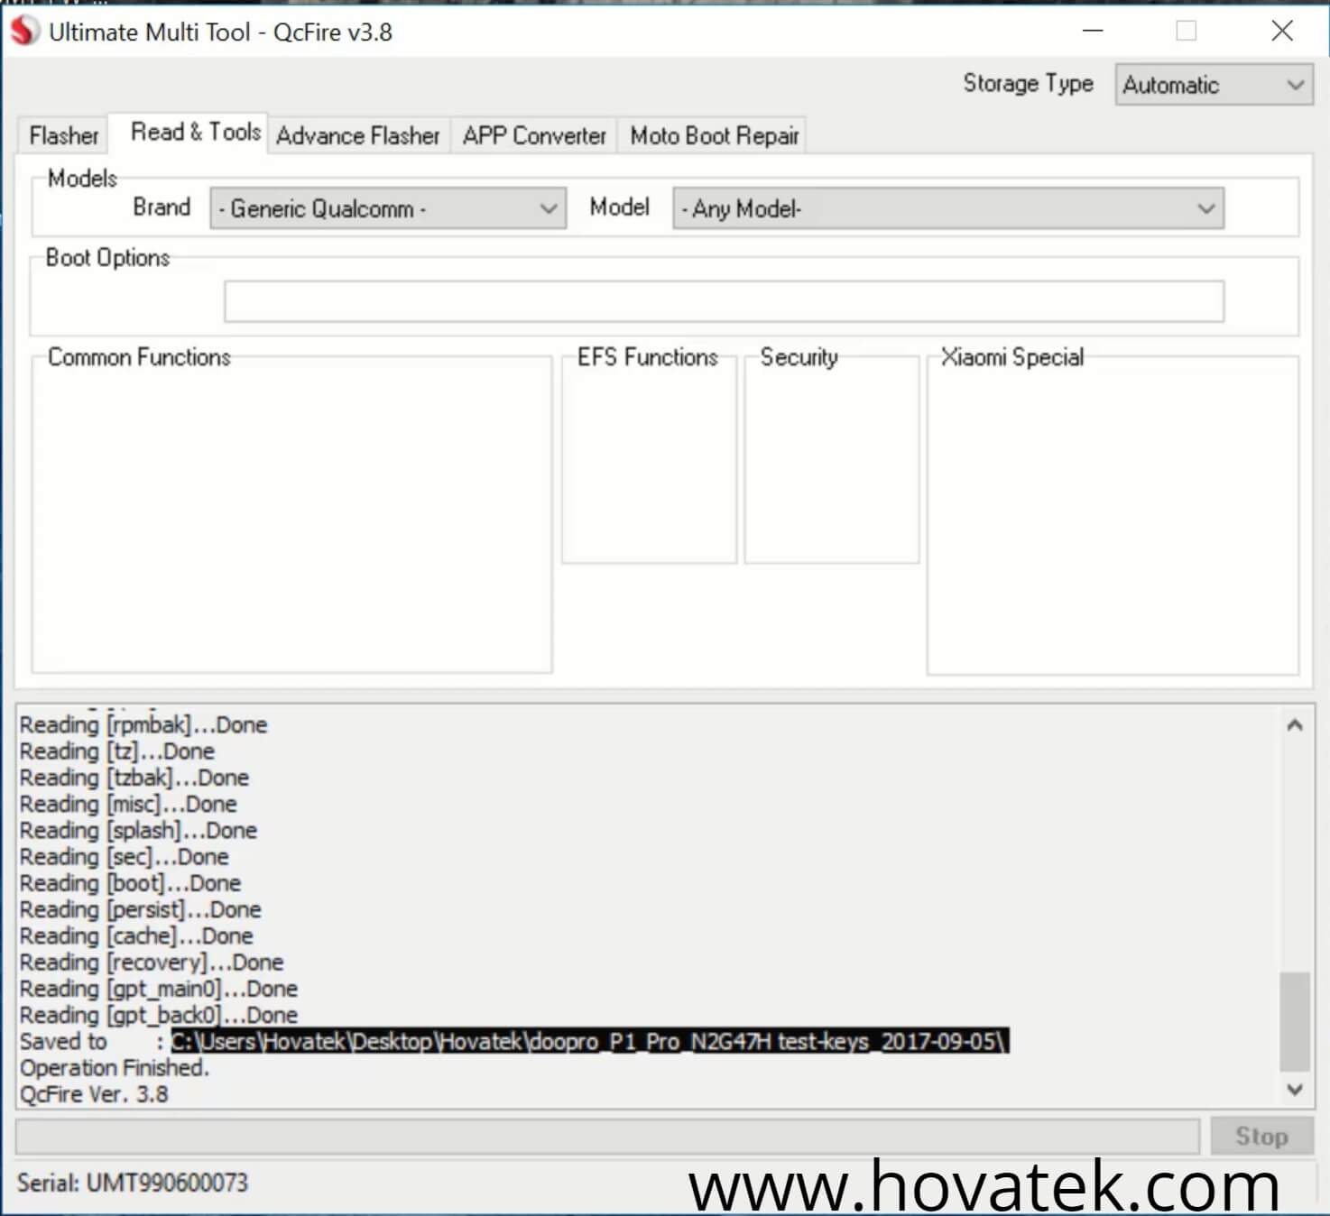
Task: Click the QcFire app logo icon
Action: tap(24, 32)
